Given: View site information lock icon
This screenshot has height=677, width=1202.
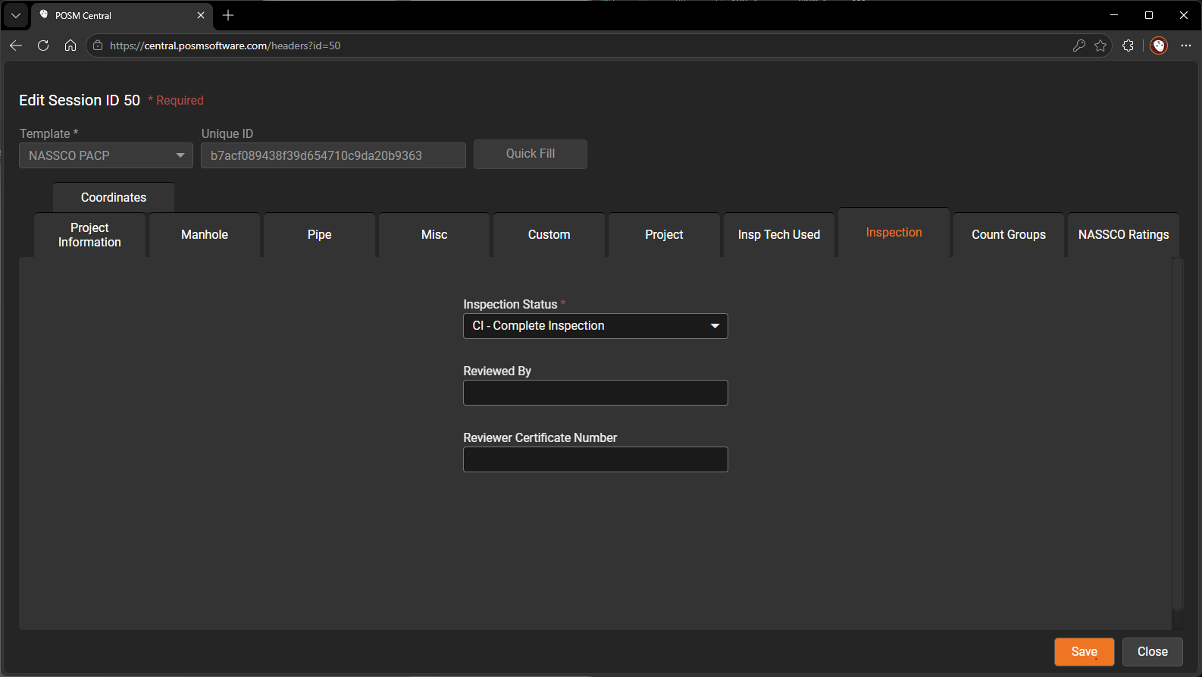Looking at the screenshot, I should (98, 45).
